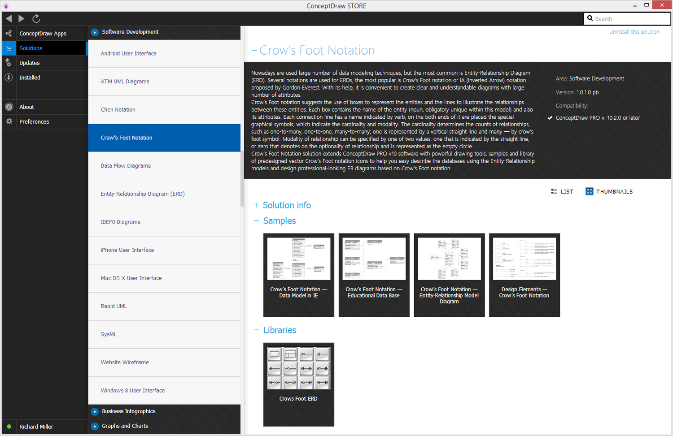Viewport: 673px width, 436px height.
Task: Go forward with the right arrow button
Action: (x=22, y=18)
